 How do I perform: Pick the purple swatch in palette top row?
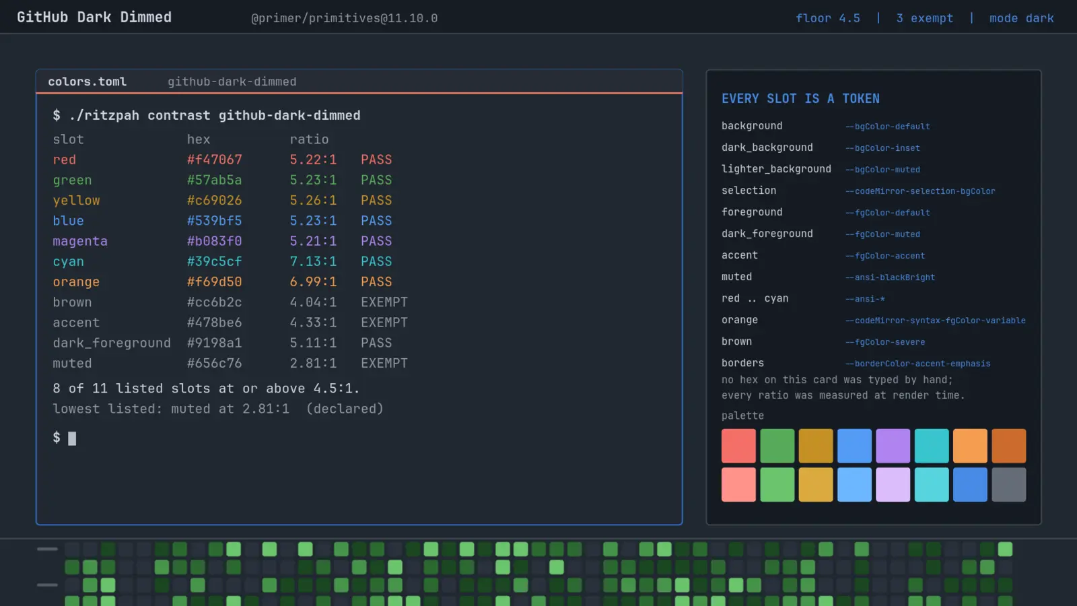(893, 446)
